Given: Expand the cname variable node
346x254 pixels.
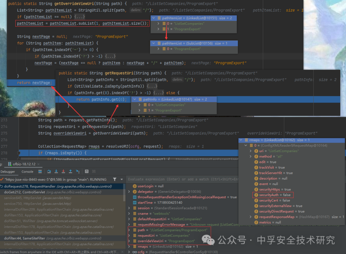Looking at the screenshot, I should pyautogui.click(x=129, y=214).
